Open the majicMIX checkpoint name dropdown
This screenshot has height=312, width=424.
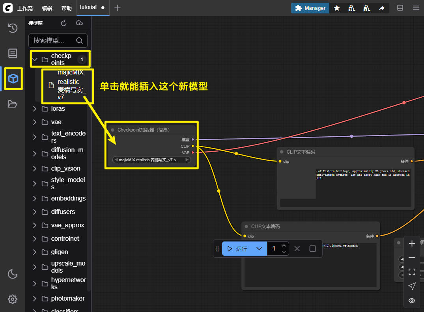151,160
